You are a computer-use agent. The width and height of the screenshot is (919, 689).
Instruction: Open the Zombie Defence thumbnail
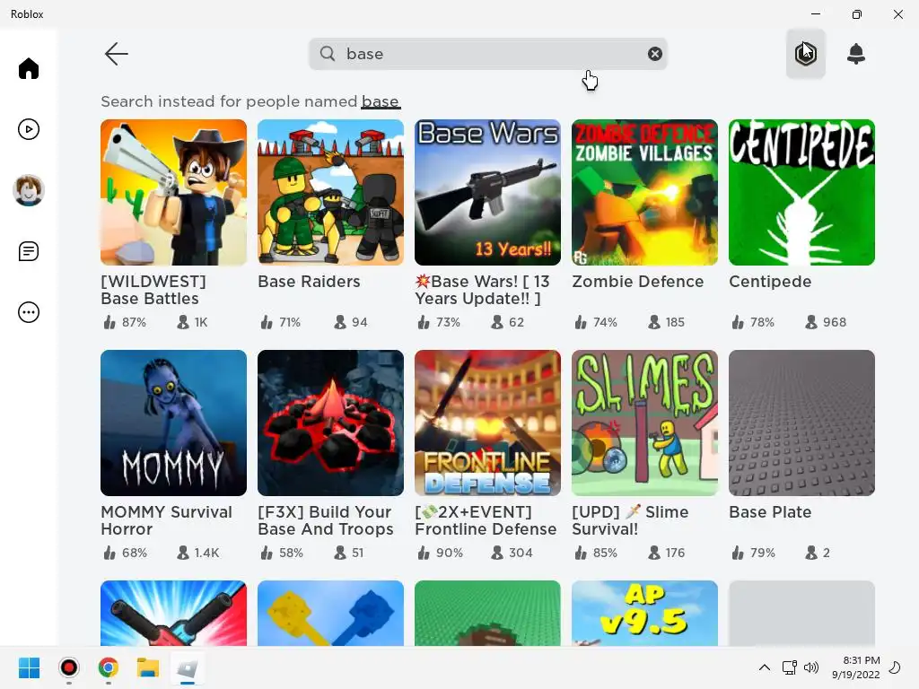coord(644,192)
